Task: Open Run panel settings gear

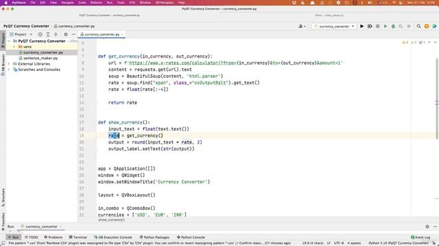Action: coord(427,227)
